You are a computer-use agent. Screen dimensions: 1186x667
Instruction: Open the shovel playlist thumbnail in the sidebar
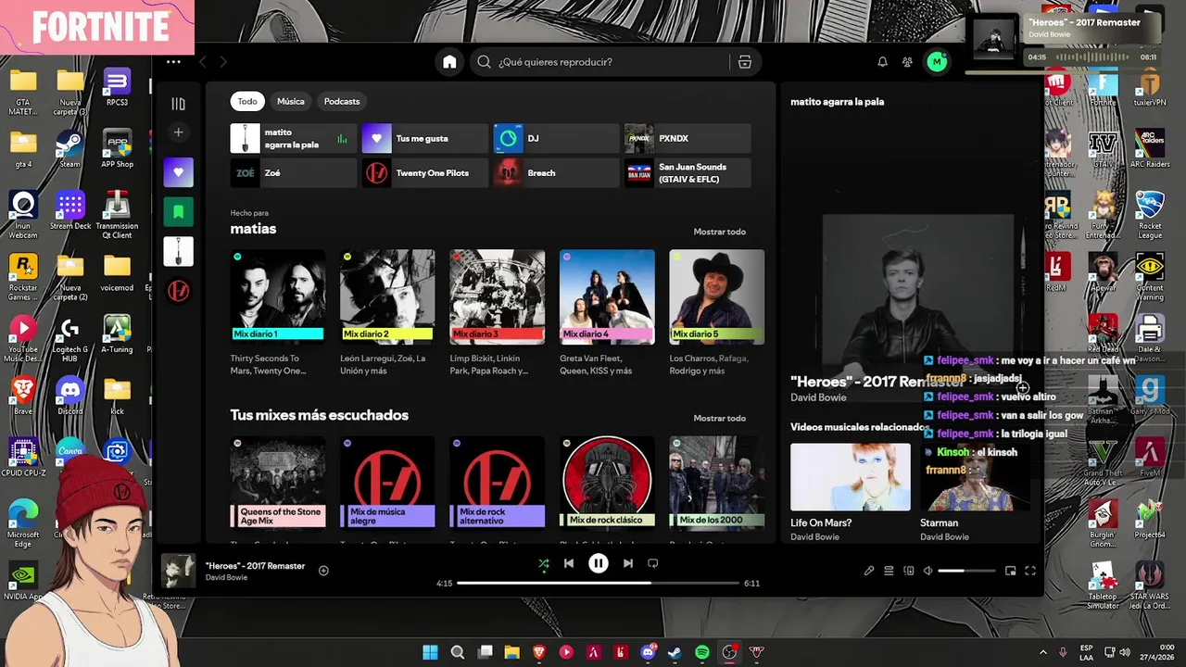(x=179, y=251)
